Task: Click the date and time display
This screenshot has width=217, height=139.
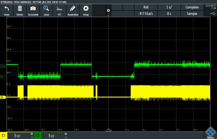Action: [x=210, y=7]
